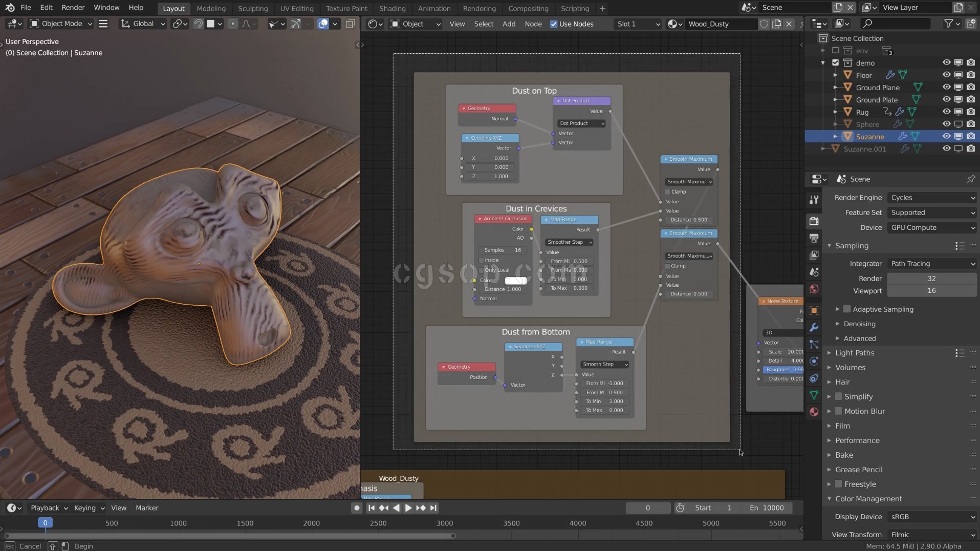980x551 pixels.
Task: Disable the Use Nodes checkbox
Action: [x=554, y=24]
